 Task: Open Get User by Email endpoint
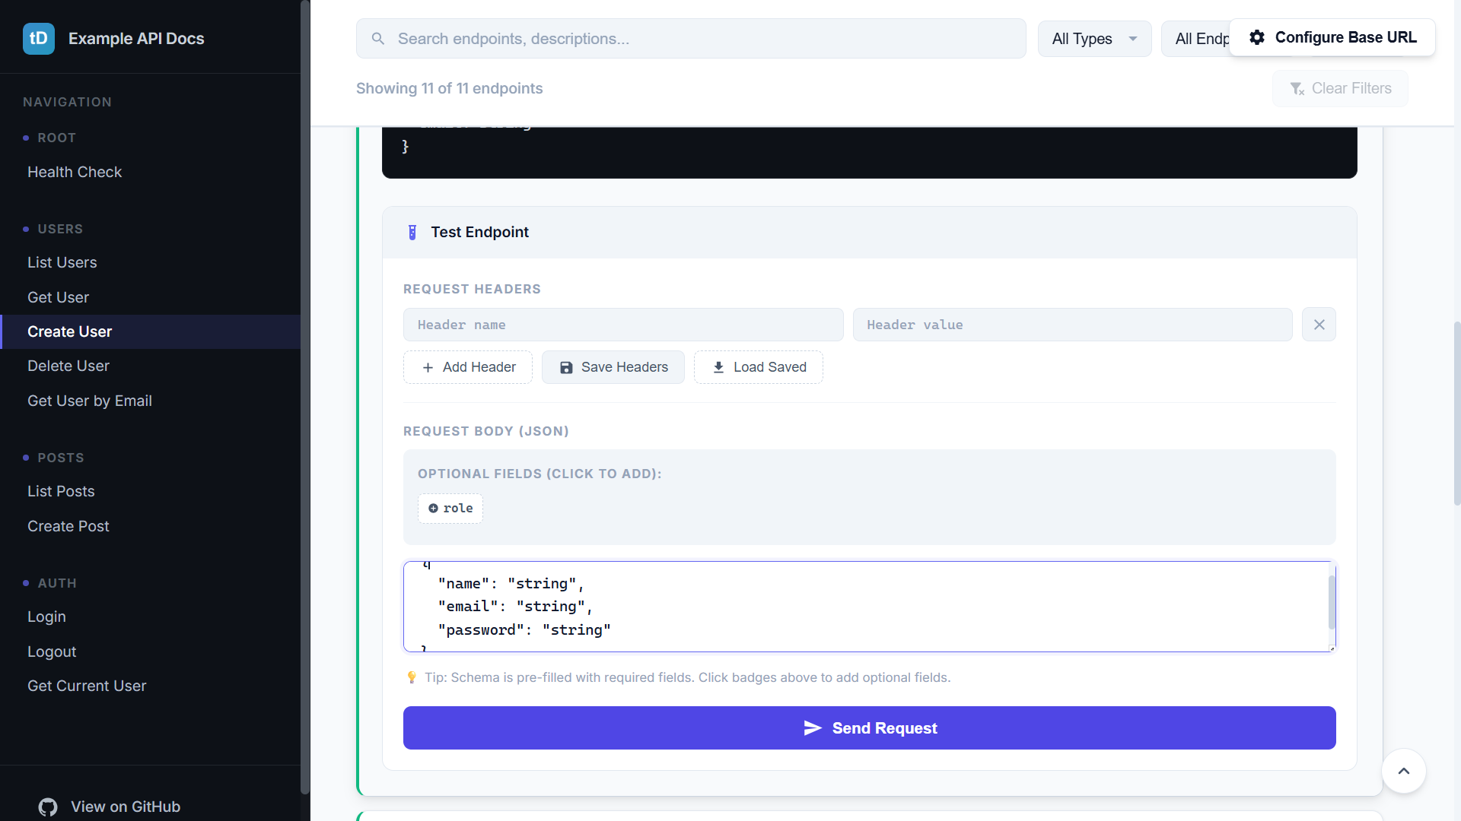(x=90, y=401)
